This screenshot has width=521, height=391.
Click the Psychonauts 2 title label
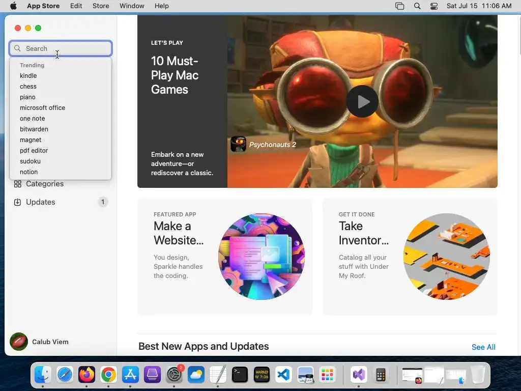[x=273, y=145]
